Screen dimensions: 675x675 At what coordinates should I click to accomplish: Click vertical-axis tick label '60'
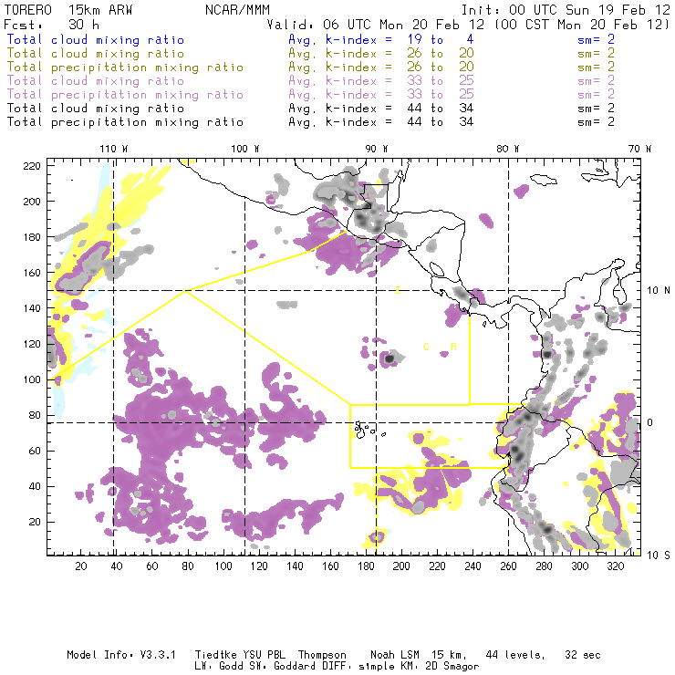point(35,451)
